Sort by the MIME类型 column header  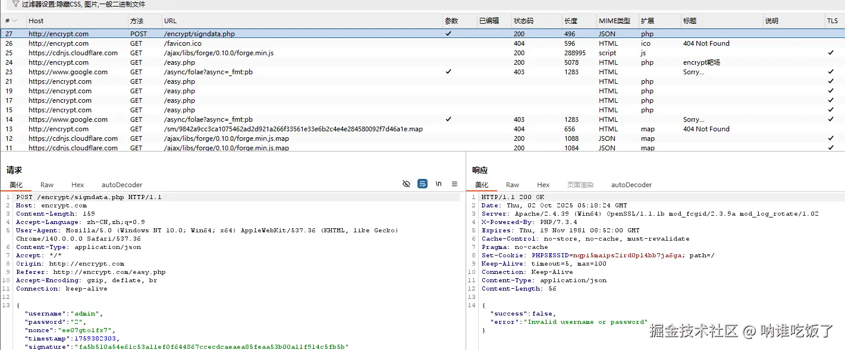point(614,21)
